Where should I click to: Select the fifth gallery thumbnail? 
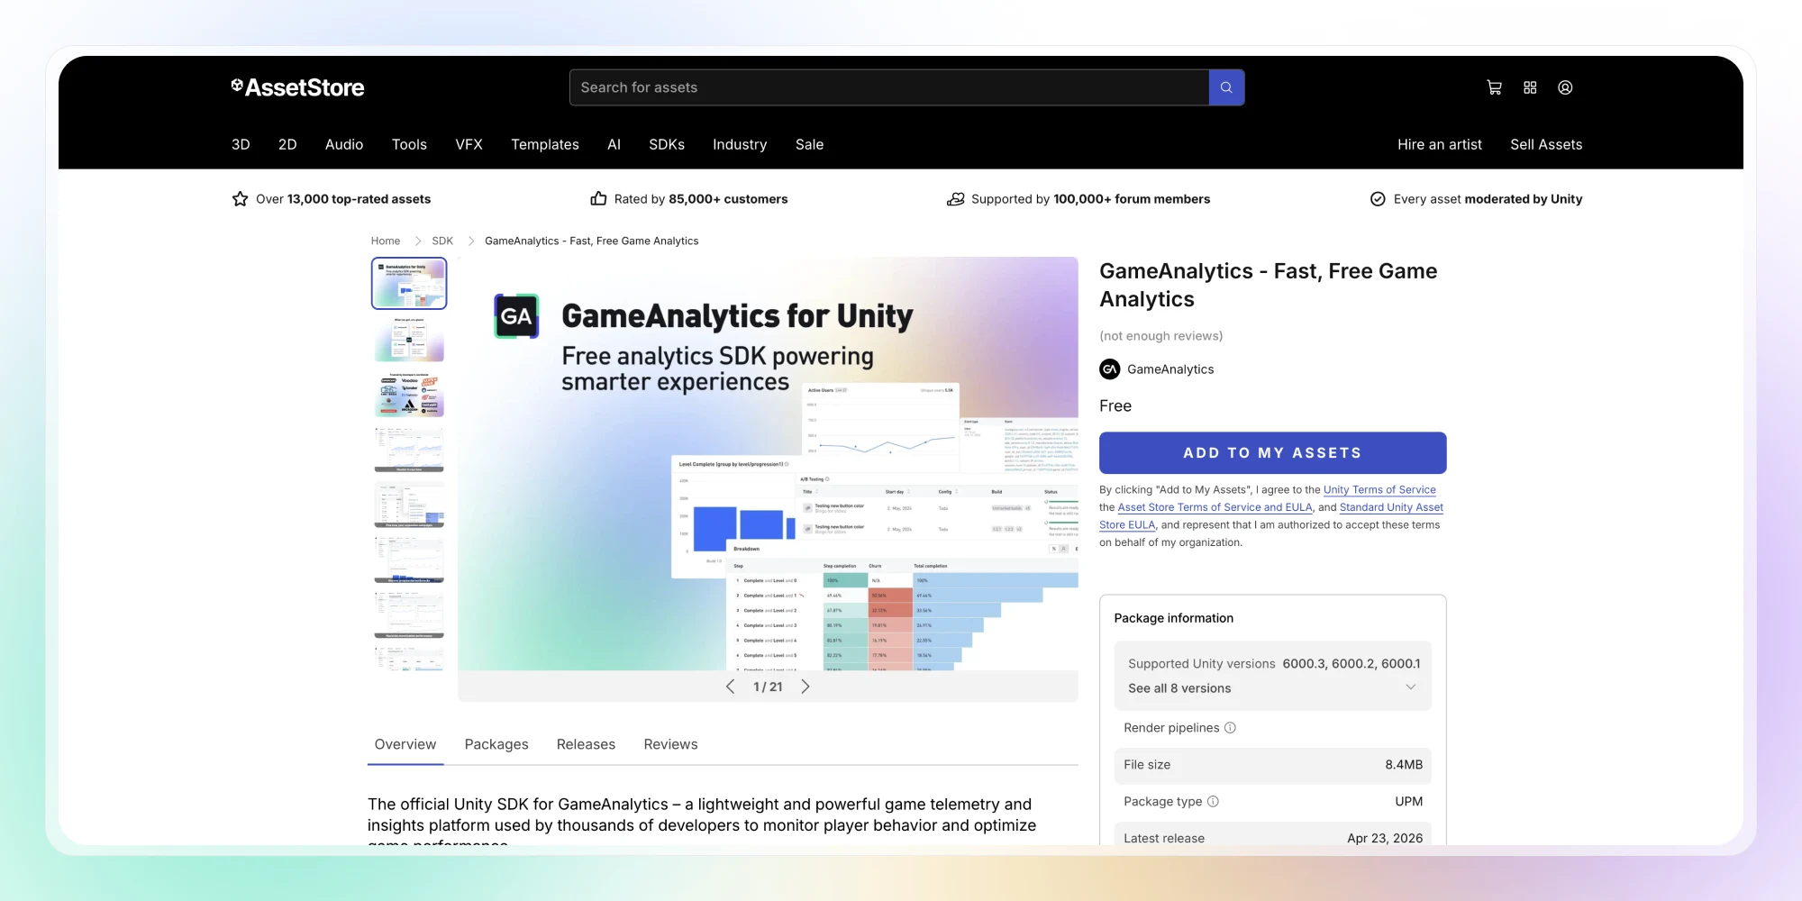(x=409, y=505)
